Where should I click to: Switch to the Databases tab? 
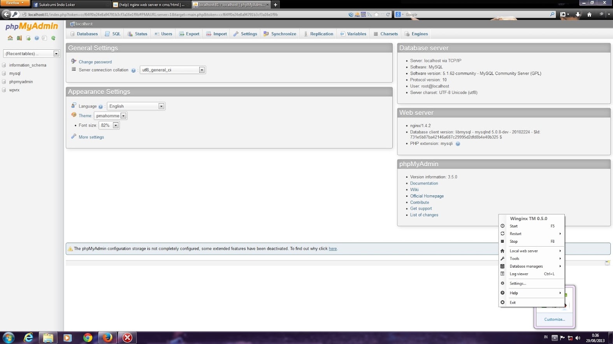click(84, 34)
